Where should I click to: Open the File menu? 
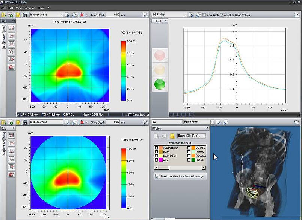pos(3,8)
